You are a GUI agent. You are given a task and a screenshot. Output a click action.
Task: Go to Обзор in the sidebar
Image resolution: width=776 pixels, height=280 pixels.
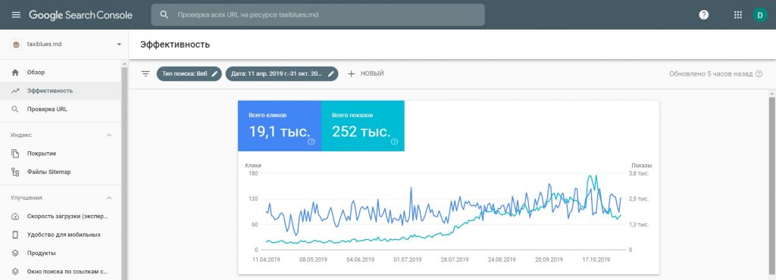[61, 73]
